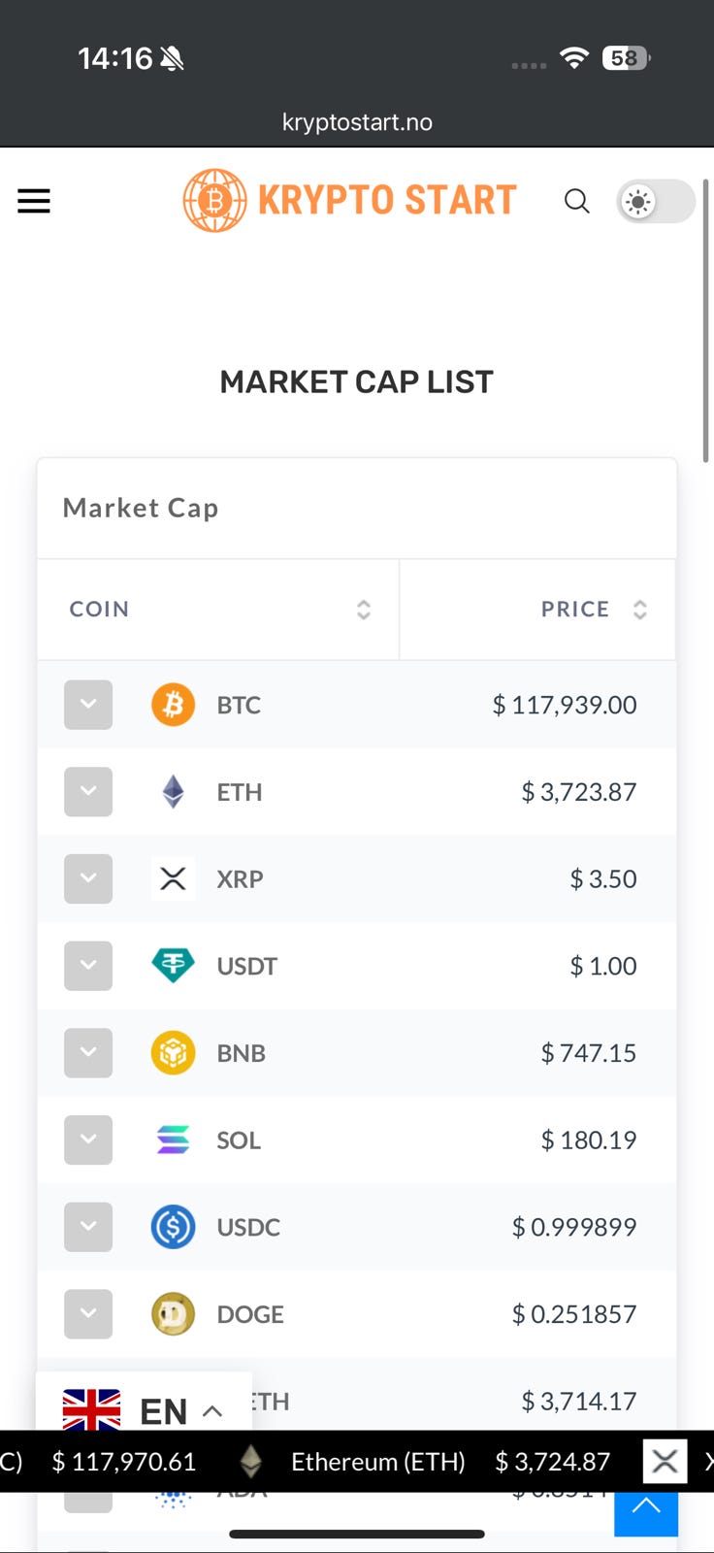Click the Krypto Start logo
The height and width of the screenshot is (1553, 714).
pos(350,200)
